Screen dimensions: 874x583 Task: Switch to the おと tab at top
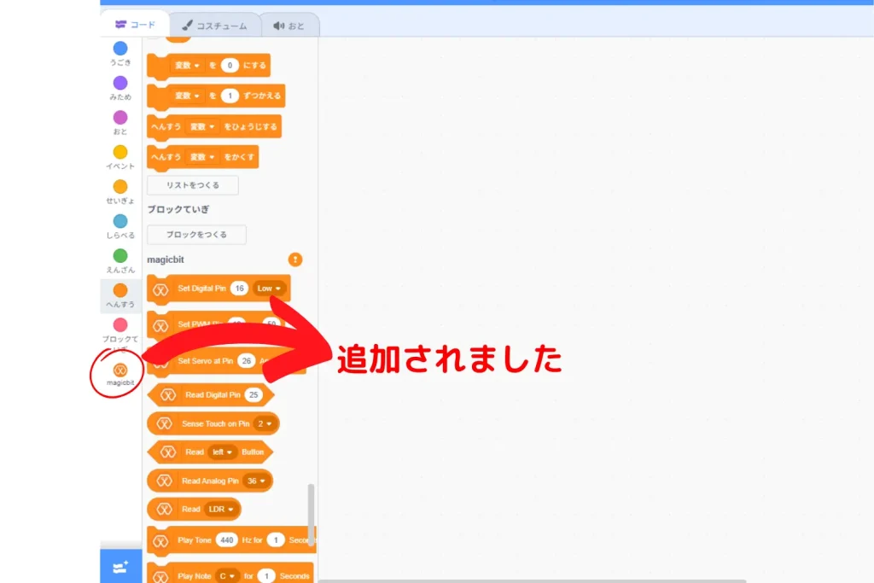tap(288, 26)
